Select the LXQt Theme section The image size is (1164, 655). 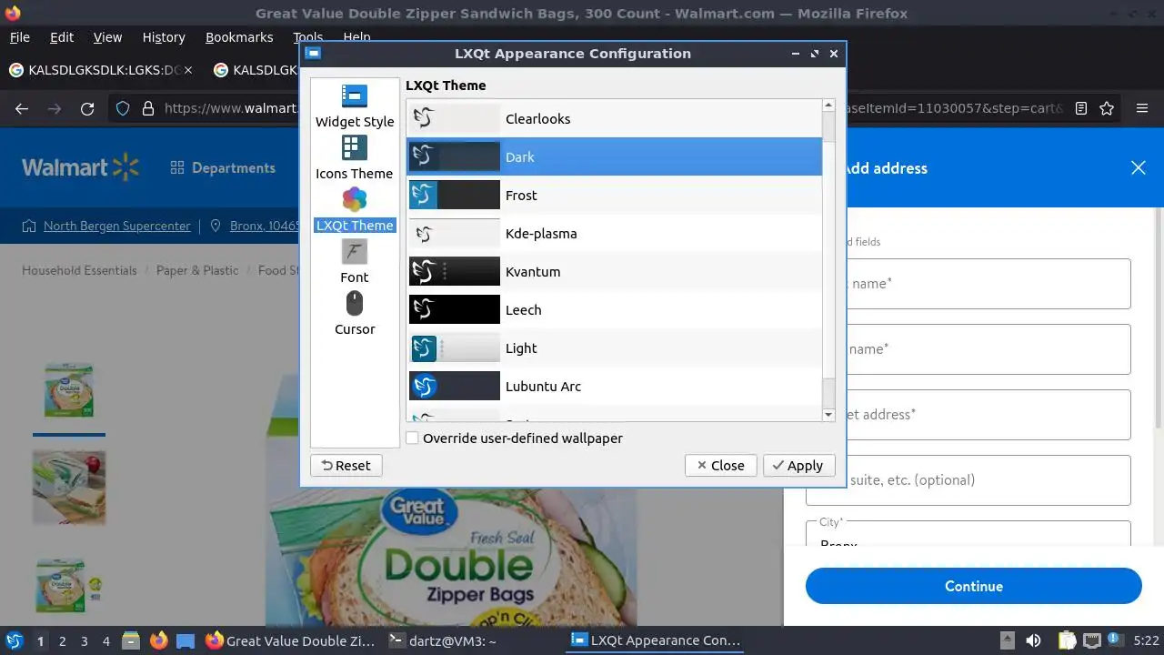coord(355,210)
